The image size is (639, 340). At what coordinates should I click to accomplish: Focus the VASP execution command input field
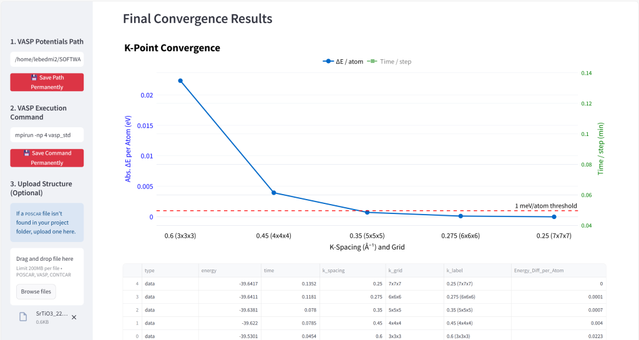click(x=47, y=135)
